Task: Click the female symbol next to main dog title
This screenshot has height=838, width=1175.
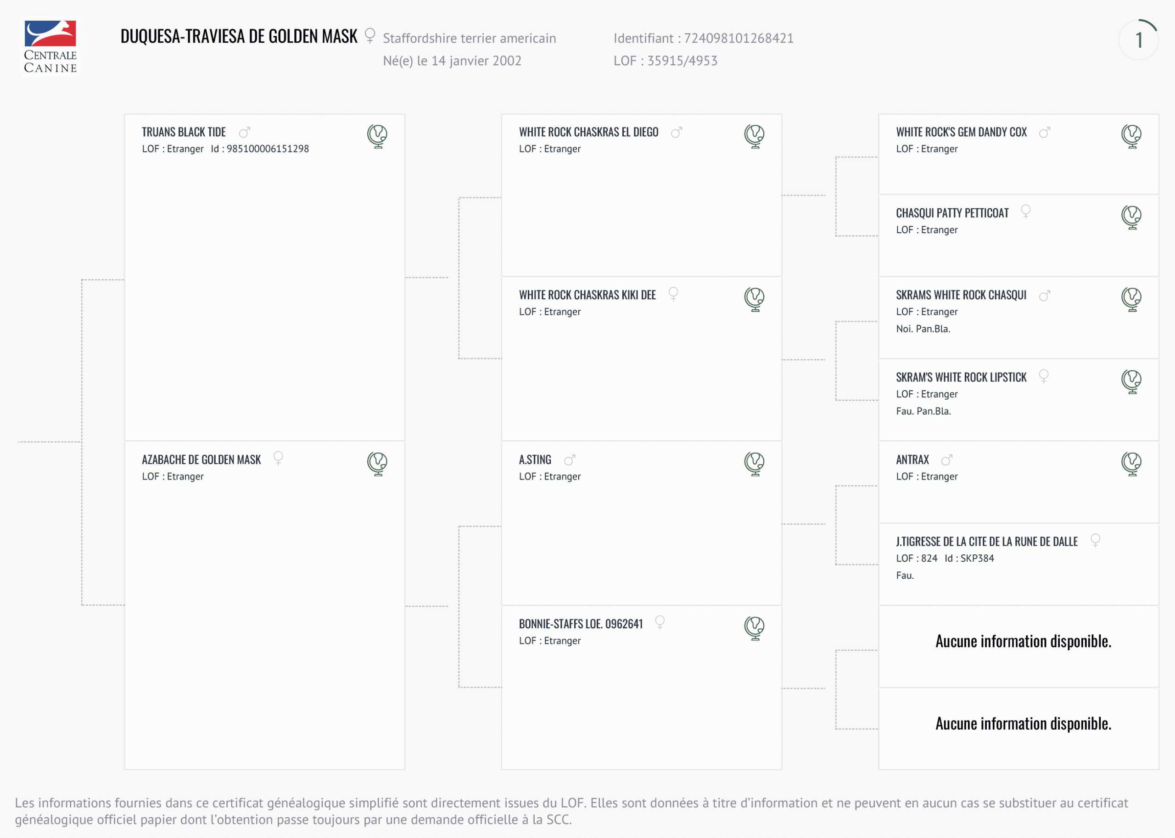Action: pyautogui.click(x=369, y=35)
